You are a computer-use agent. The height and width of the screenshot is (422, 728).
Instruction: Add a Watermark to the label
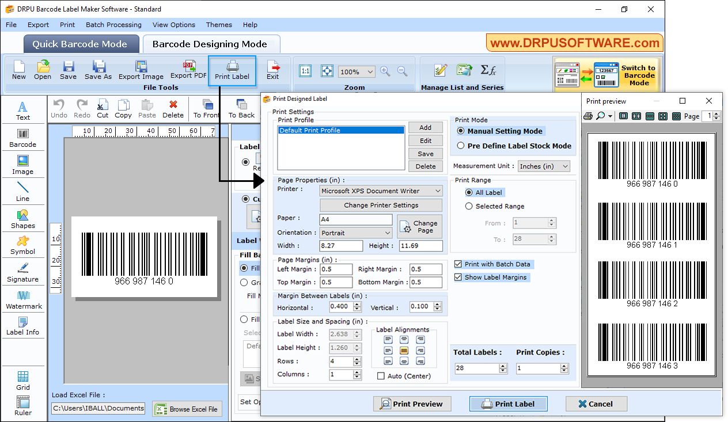23,299
